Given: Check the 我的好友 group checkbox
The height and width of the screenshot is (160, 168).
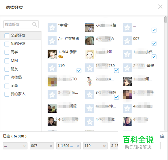Looking at the screenshot, I should [x=7, y=44].
